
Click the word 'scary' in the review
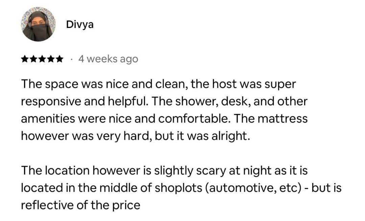pyautogui.click(x=209, y=170)
